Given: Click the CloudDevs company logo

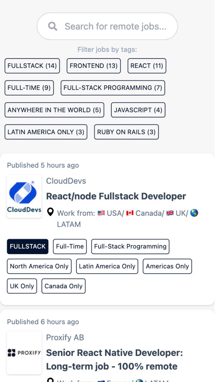Looking at the screenshot, I should pyautogui.click(x=24, y=196).
